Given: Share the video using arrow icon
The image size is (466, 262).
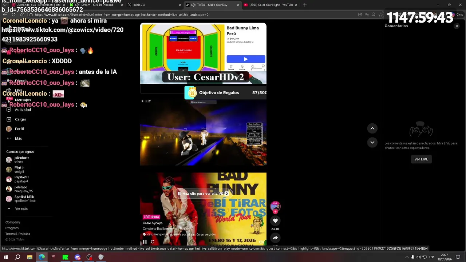Looking at the screenshot, I should point(275,238).
